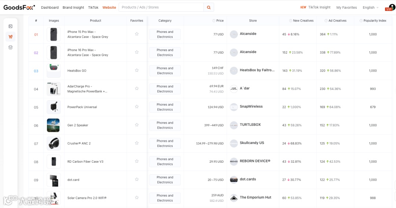
Task: Open My Favorites link
Action: pyautogui.click(x=346, y=7)
